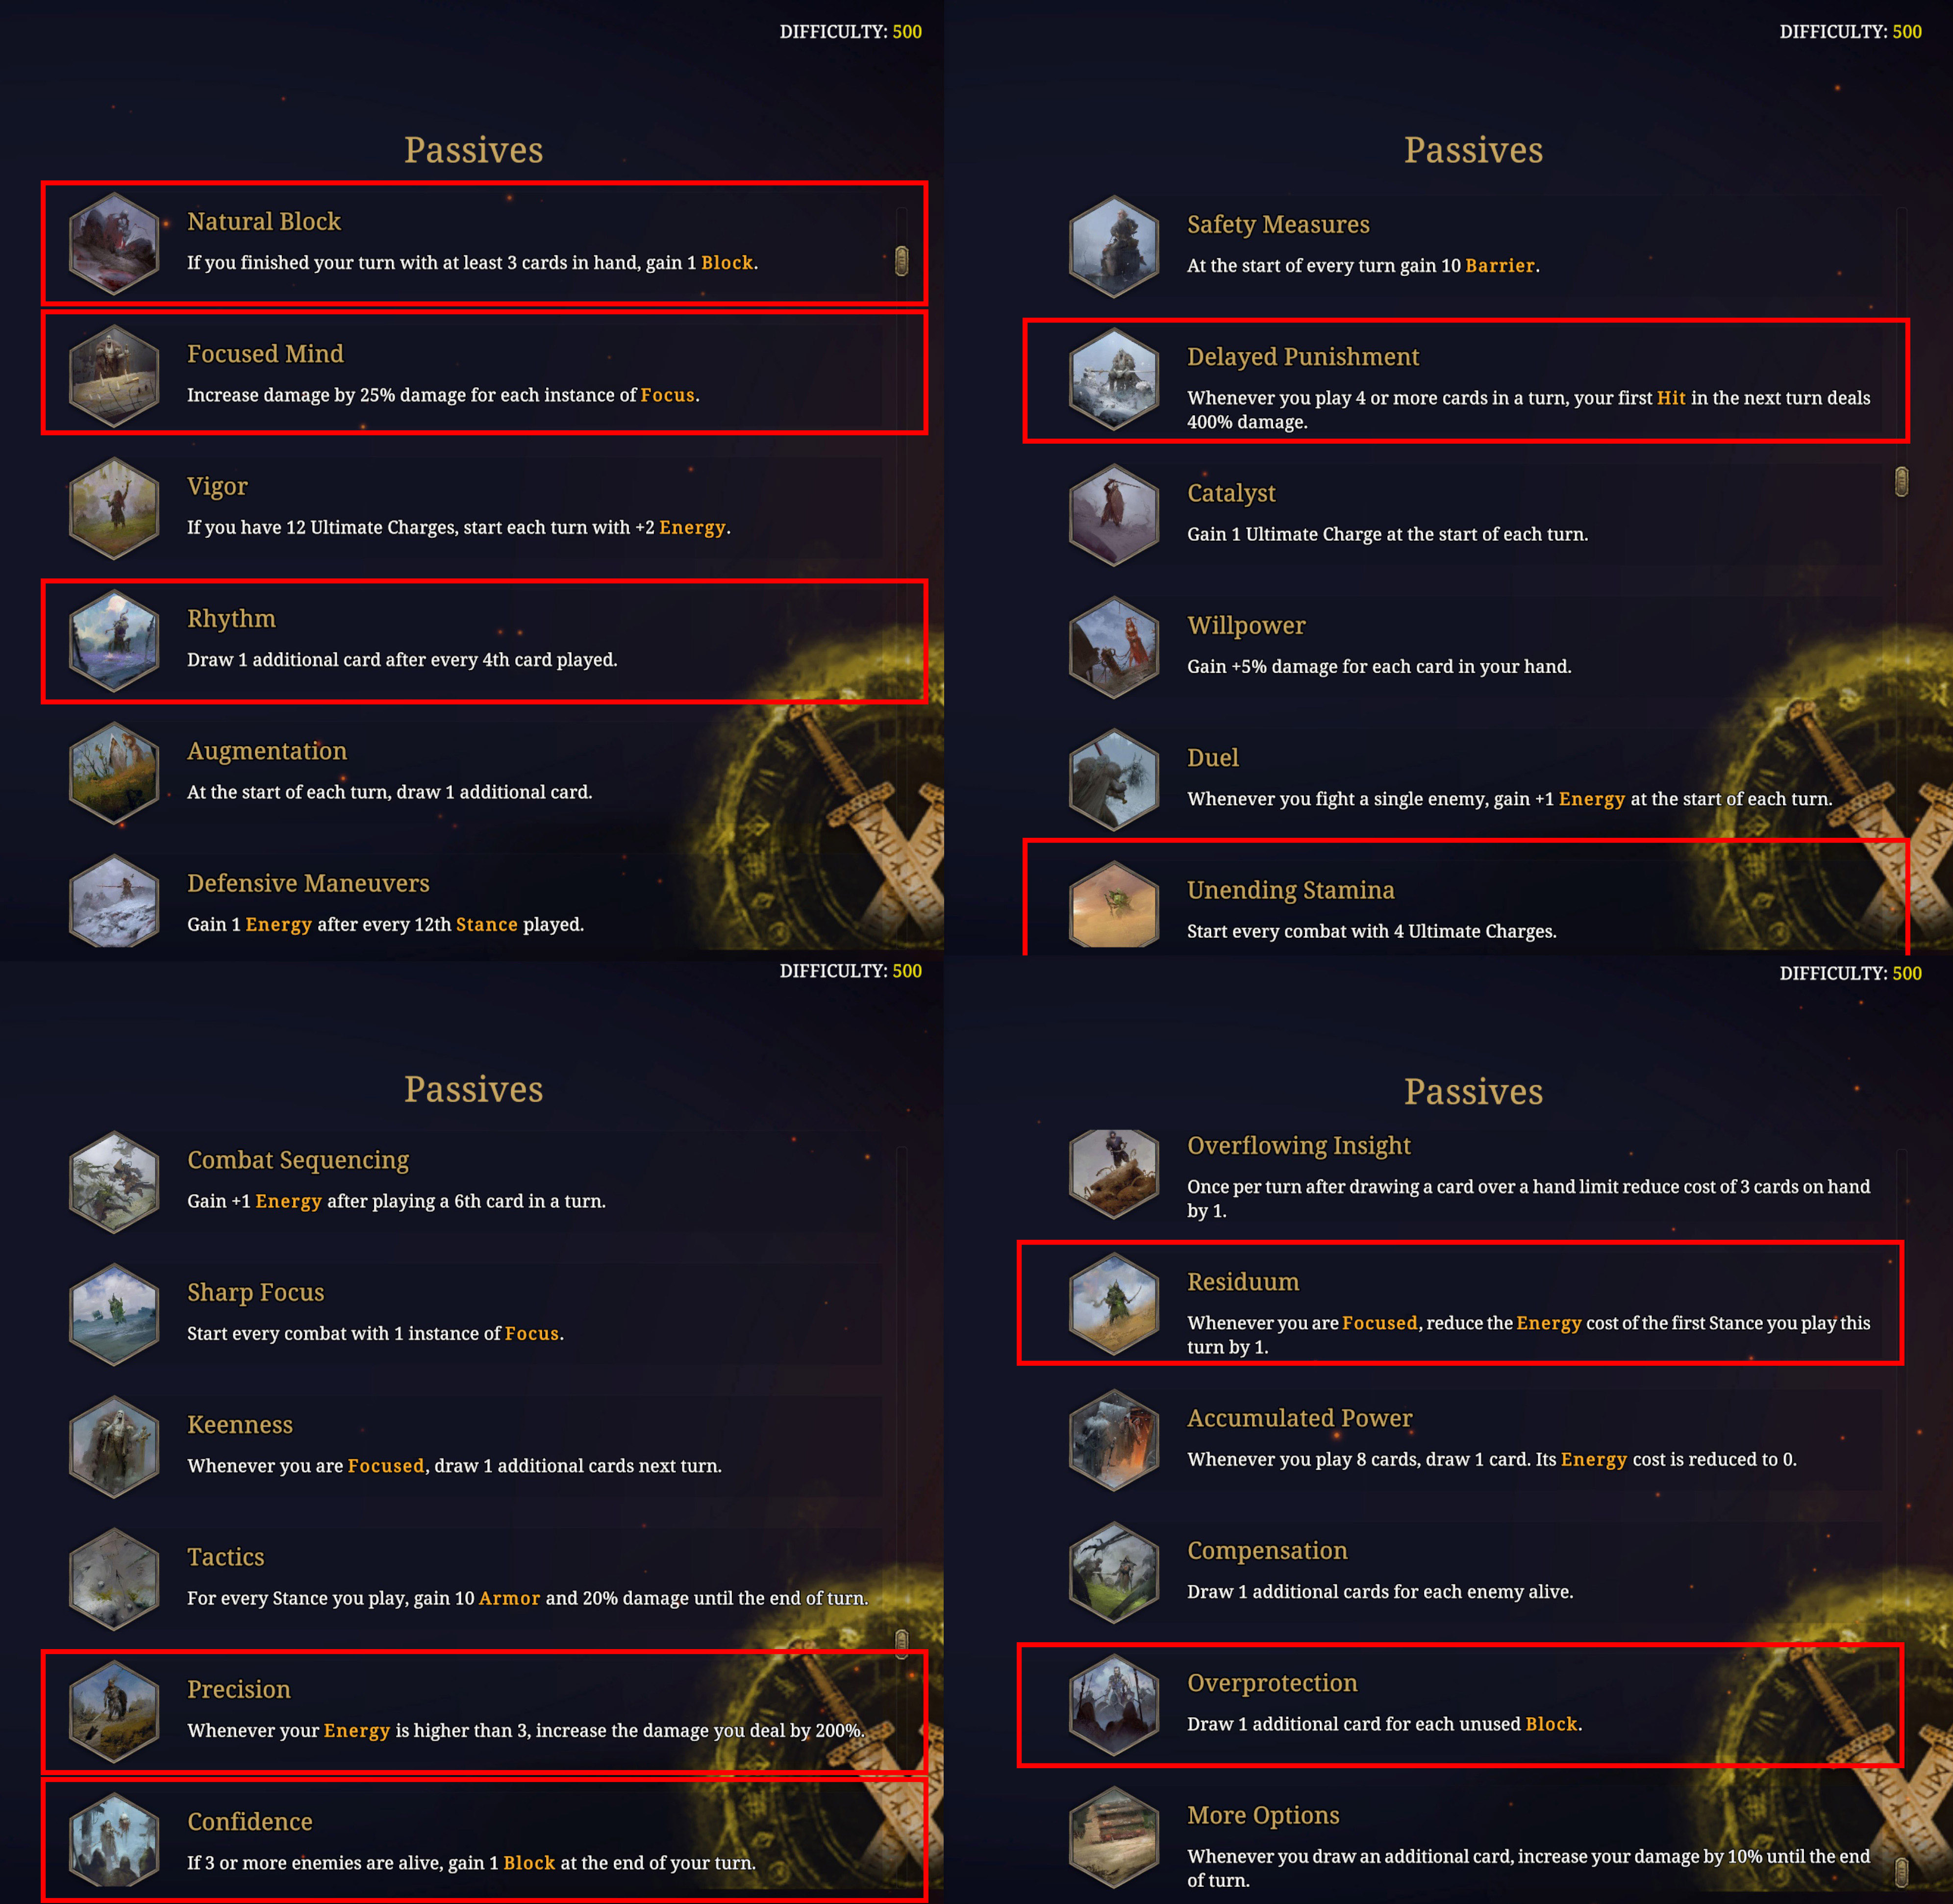Click the scrollbar handle beside Catalyst
This screenshot has width=1953, height=1904.
1901,482
